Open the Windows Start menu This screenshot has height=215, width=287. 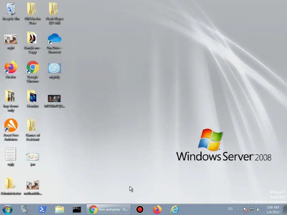8,209
